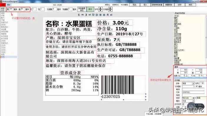Click the font size increase arrow next to 字号
This screenshot has height=116, width=207.
click(x=100, y=8)
